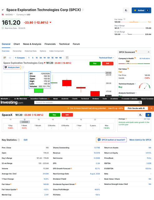Click the Analyze chart button
Viewport: 154px width, 200px height.
pos(12,67)
